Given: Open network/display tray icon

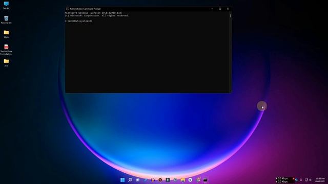Looking at the screenshot, I should [x=306, y=180].
